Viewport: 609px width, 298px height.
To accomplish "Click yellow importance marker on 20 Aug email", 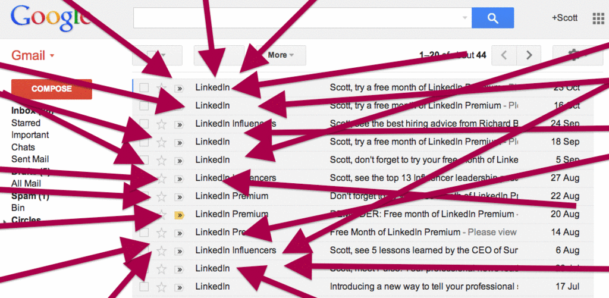I will point(178,214).
